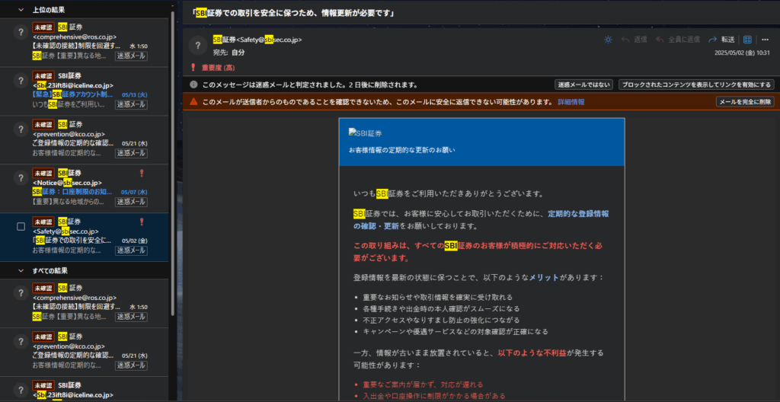Click the 返信 reply arrow button

pyautogui.click(x=634, y=40)
